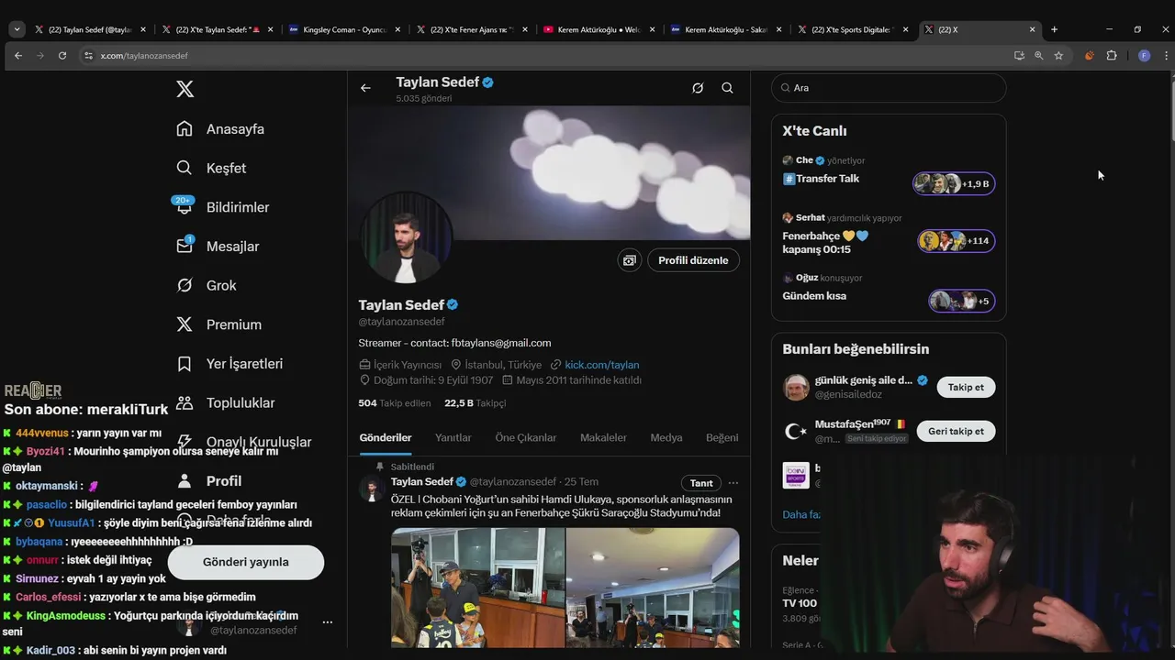Screen dimensions: 1175x660
Task: Open Yer İşaretleri bookmarks
Action: (229, 364)
